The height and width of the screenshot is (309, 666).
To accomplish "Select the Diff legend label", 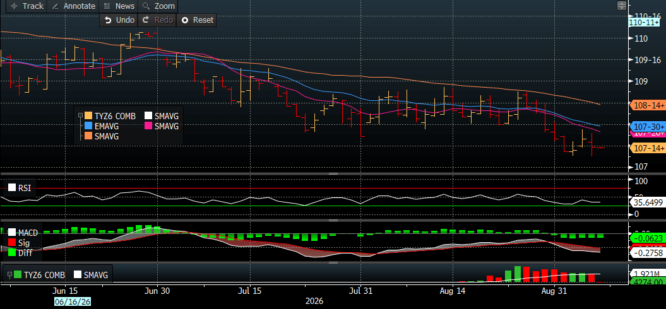I will point(25,252).
